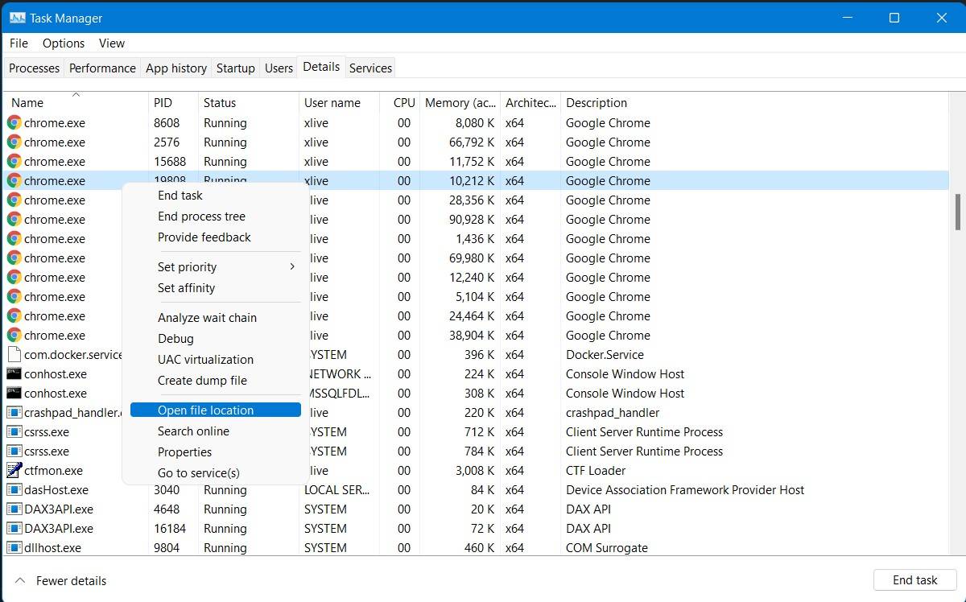966x602 pixels.
Task: Click the dllhost.exe process icon
Action: [14, 548]
